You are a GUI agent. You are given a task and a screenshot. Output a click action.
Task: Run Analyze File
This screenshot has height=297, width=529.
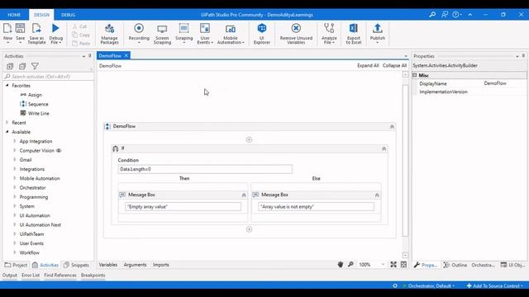329,34
